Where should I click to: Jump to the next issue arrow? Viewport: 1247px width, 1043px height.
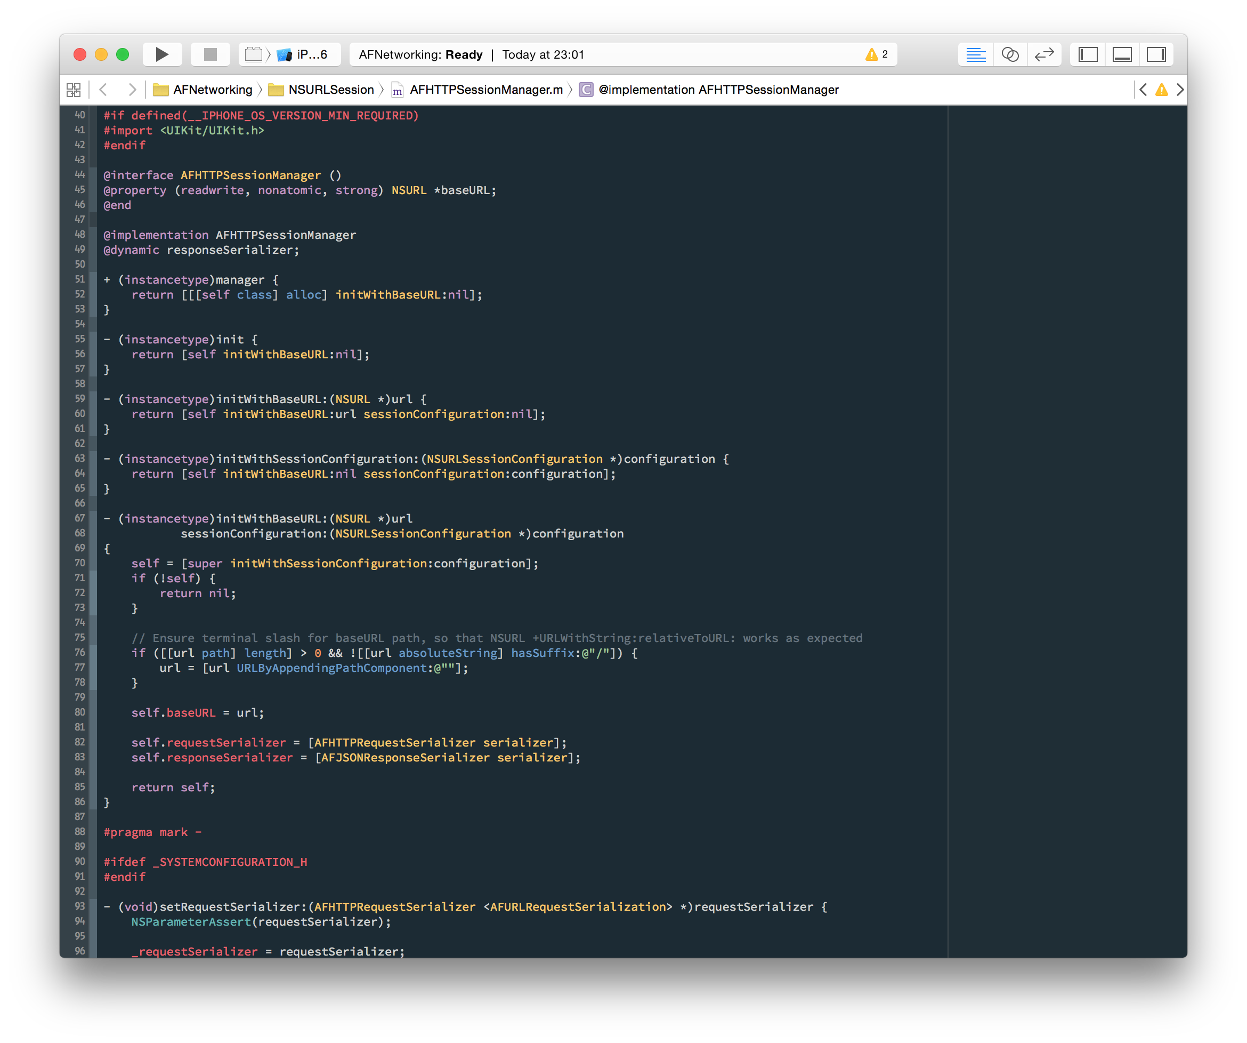click(1180, 90)
